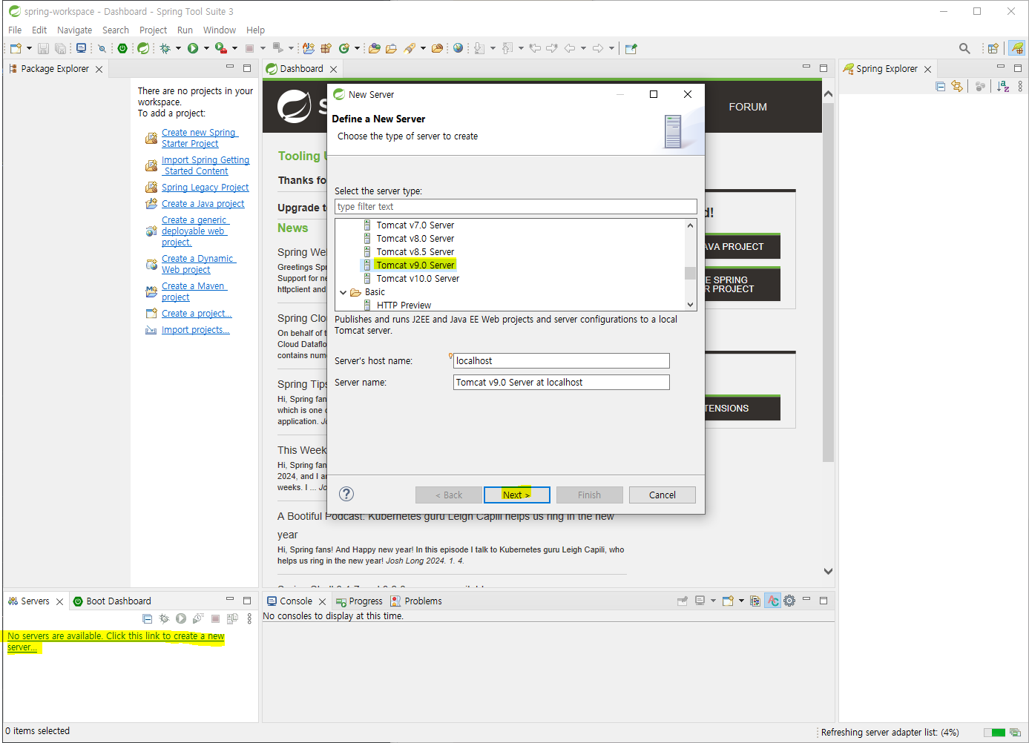Viewport: 1029px width, 743px height.
Task: Click the Dashboard vertical scrollbar thumb
Action: [828, 282]
